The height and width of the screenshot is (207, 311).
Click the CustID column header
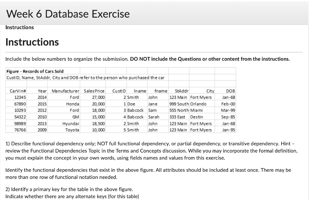(117, 91)
